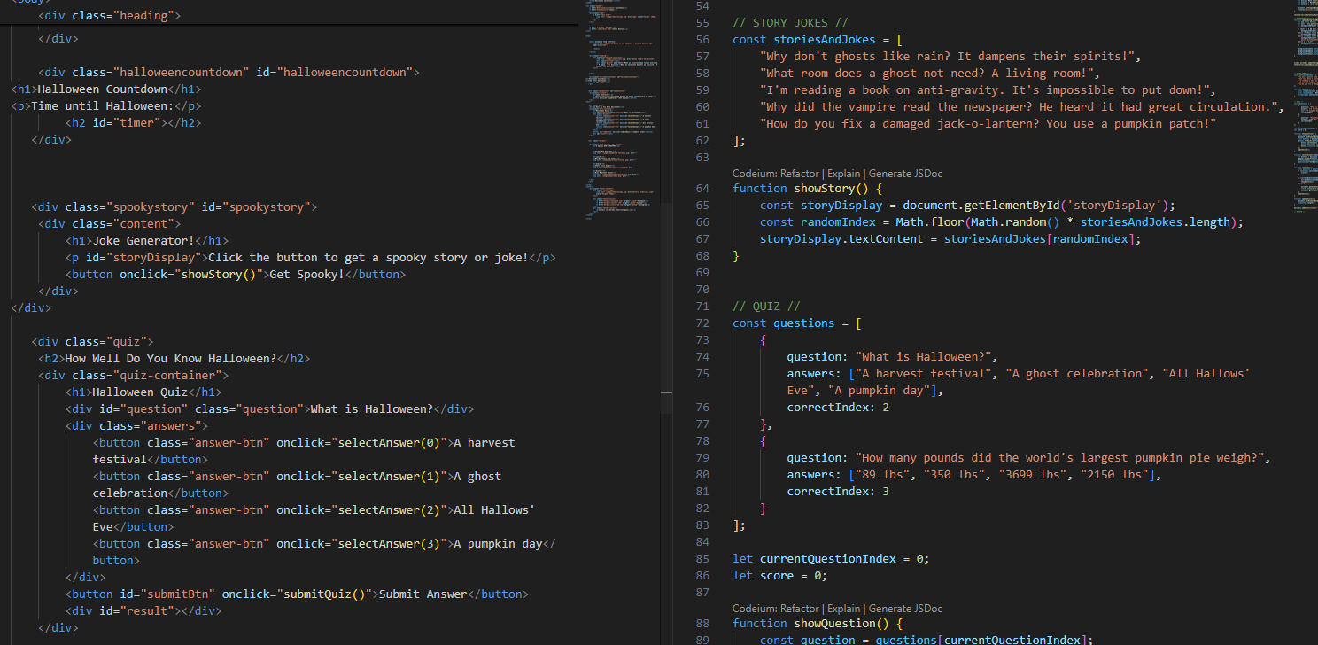The height and width of the screenshot is (645, 1318).
Task: Click the h2 id="timer" line
Action: click(x=133, y=123)
